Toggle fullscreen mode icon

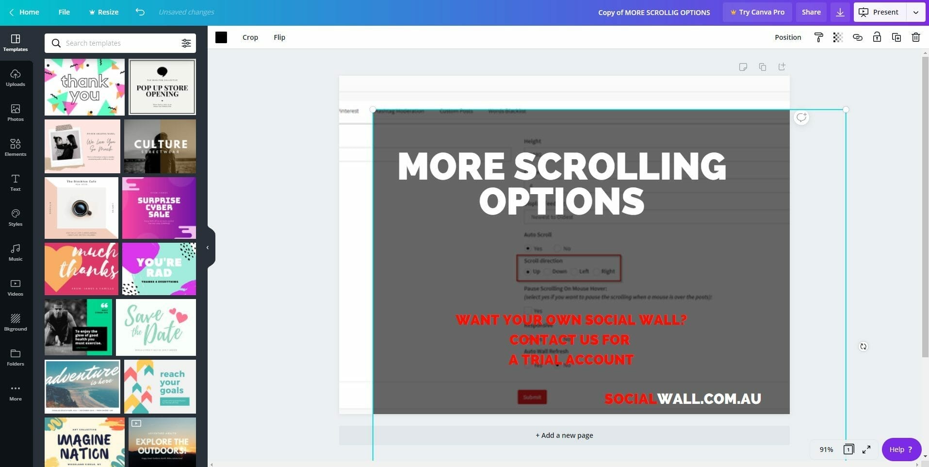(866, 450)
